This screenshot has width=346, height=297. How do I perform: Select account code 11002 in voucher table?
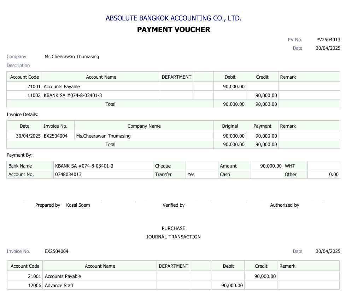(x=34, y=95)
